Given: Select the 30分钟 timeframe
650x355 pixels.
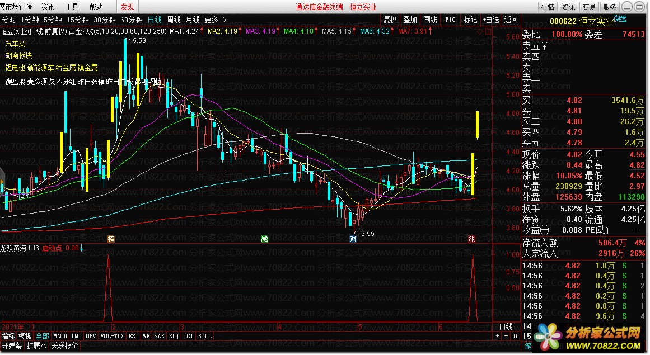Looking at the screenshot, I should coord(105,20).
